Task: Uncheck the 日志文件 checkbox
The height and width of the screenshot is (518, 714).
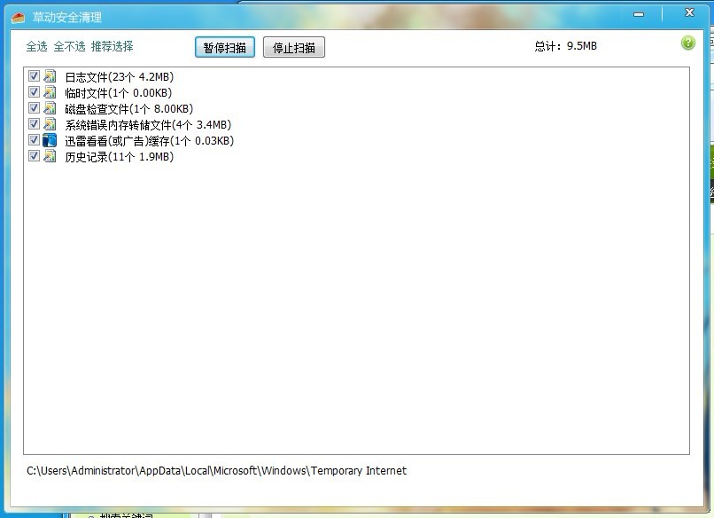Action: coord(35,76)
